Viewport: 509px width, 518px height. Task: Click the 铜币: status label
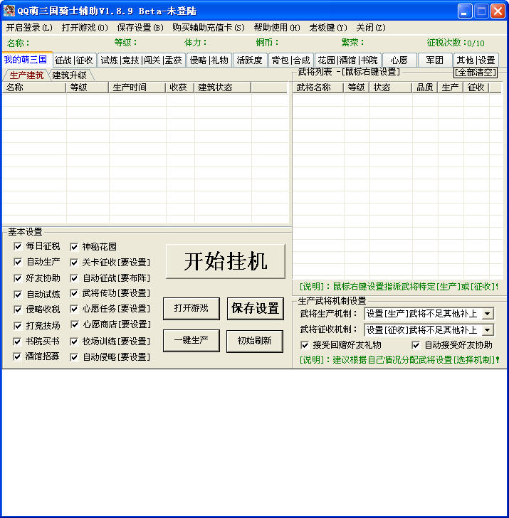[x=267, y=43]
